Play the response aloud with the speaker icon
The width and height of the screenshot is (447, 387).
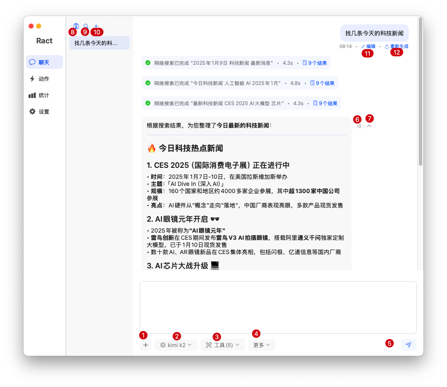click(x=359, y=126)
